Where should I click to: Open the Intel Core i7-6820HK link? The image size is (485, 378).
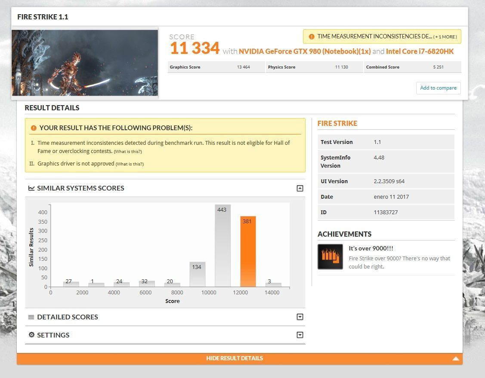[420, 51]
